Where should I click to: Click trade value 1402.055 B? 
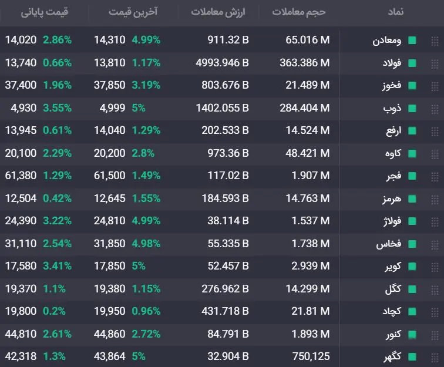pos(222,108)
